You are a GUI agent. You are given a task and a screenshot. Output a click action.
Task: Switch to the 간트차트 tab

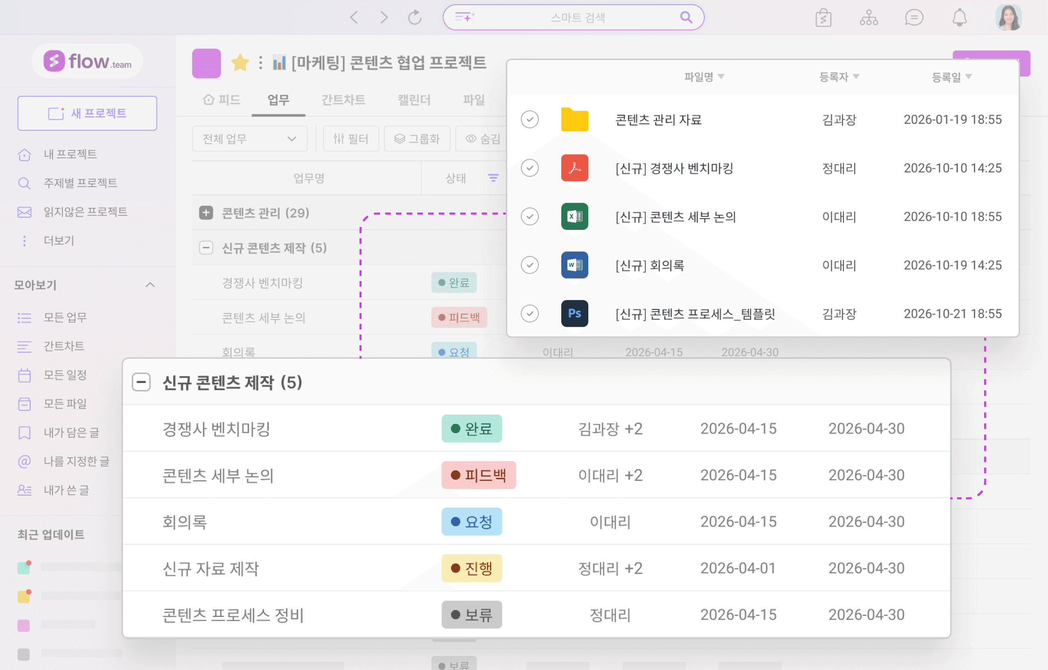pos(343,100)
